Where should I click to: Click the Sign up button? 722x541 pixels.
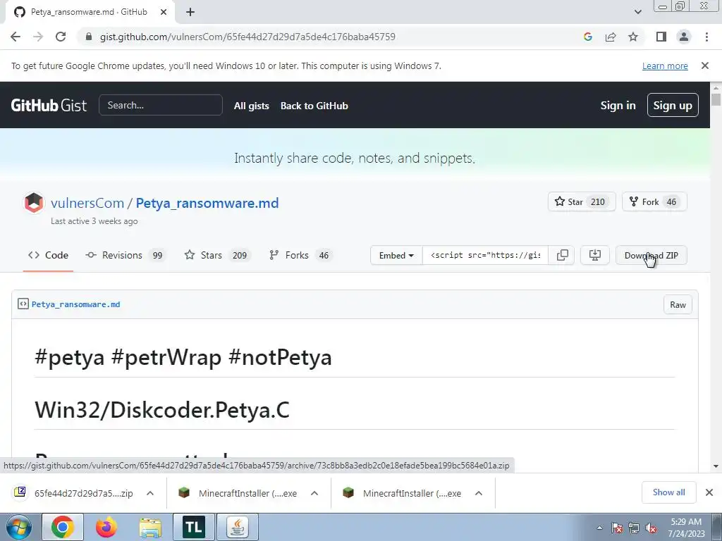pos(672,106)
